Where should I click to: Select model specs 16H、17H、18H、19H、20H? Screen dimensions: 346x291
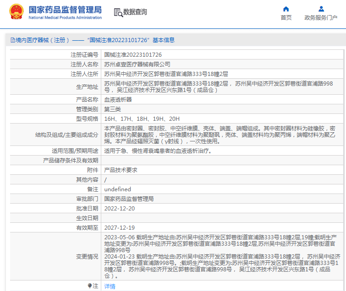[x=142, y=119]
